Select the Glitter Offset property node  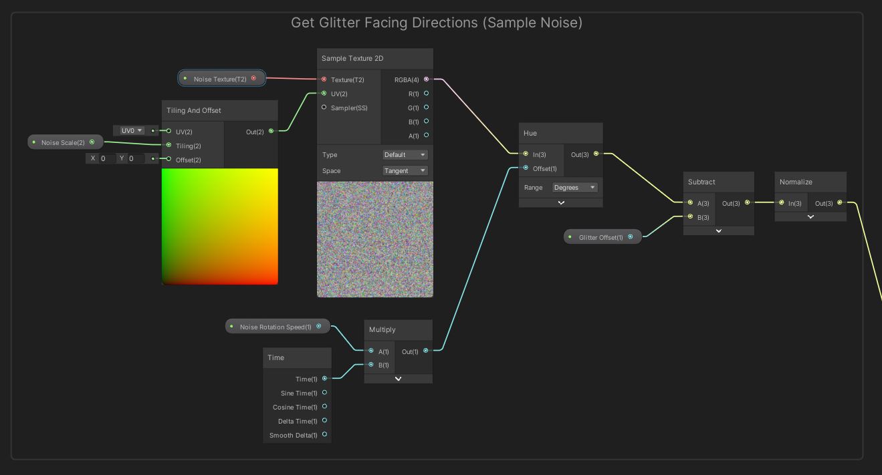(x=601, y=236)
